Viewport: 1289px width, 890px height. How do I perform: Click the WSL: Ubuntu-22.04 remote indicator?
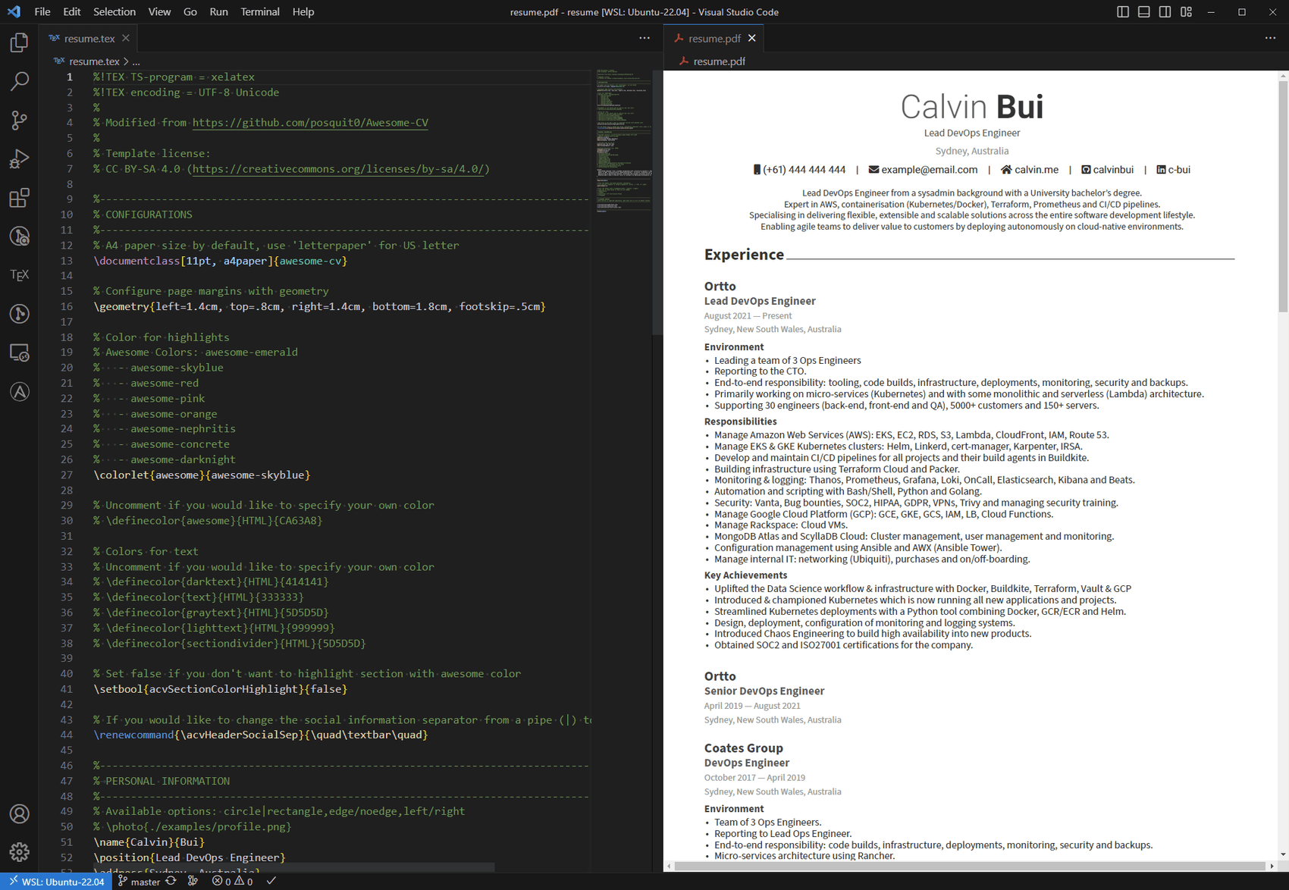(55, 882)
